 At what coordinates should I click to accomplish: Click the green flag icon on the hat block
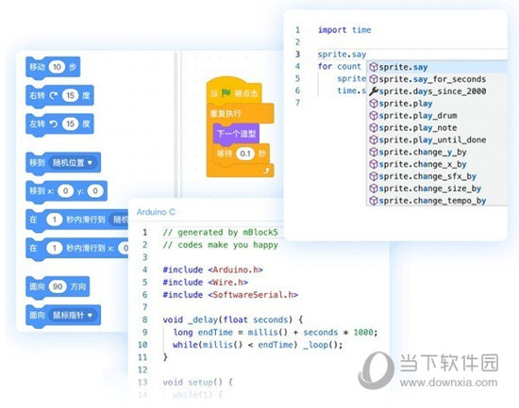point(226,93)
